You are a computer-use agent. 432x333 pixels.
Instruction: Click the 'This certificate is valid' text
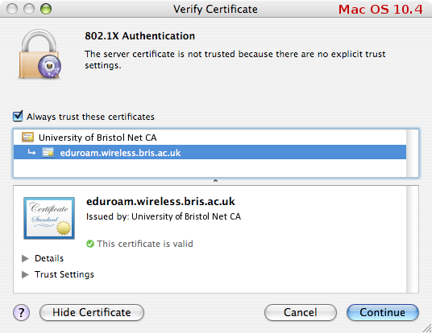pos(145,244)
